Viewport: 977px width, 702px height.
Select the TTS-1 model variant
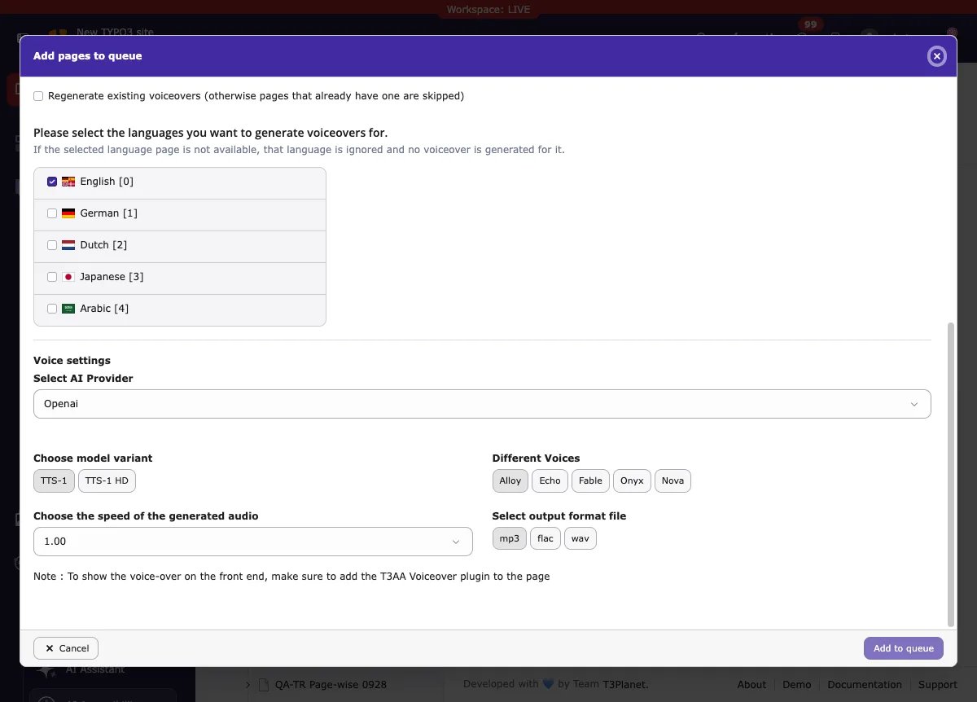click(x=54, y=481)
